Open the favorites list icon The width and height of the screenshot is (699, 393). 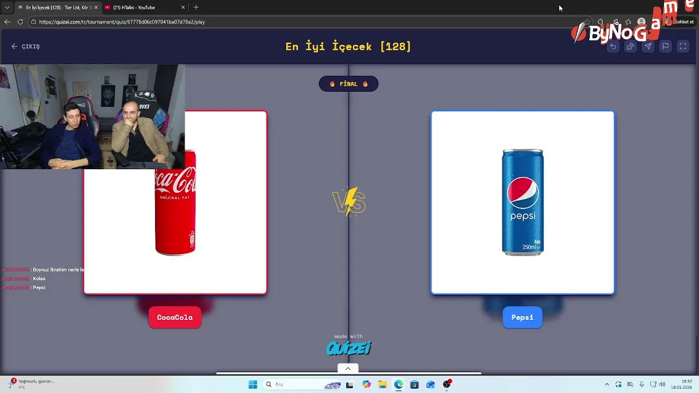[x=629, y=22]
